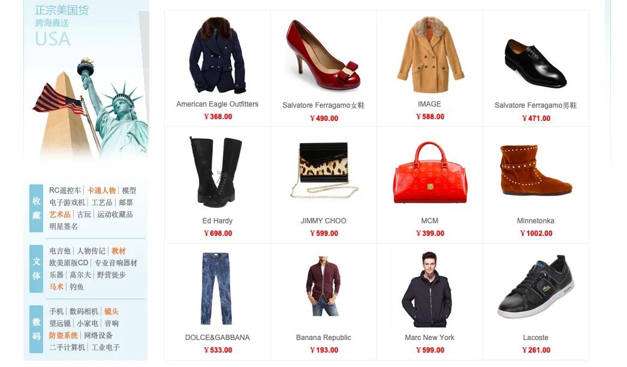
Task: Click the 收藏 section tab label
Action: pos(37,208)
